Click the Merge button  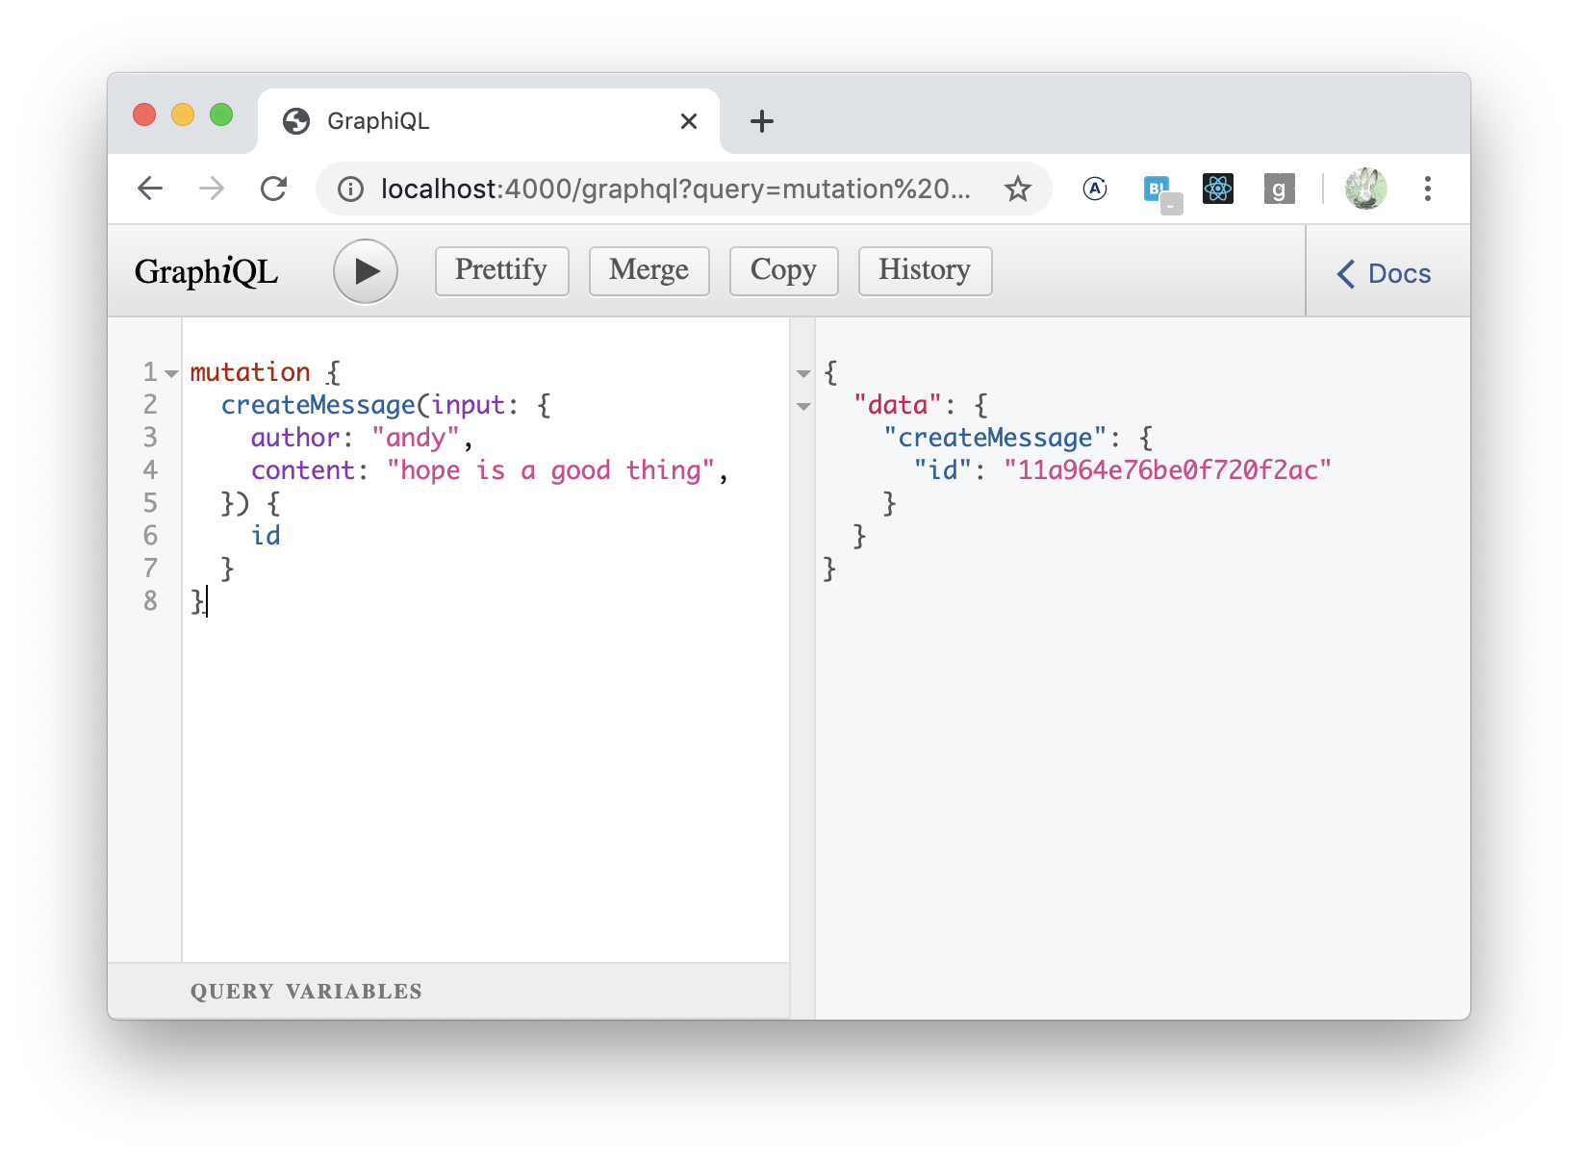pos(649,270)
